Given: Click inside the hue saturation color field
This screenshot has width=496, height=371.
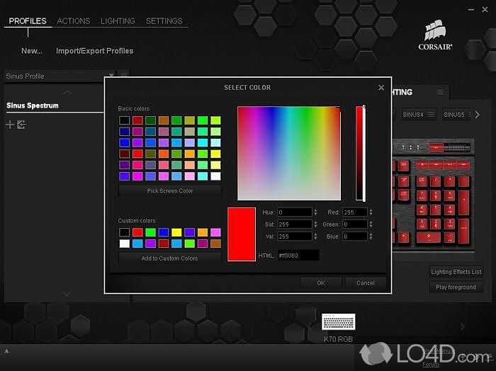Looking at the screenshot, I should point(289,153).
